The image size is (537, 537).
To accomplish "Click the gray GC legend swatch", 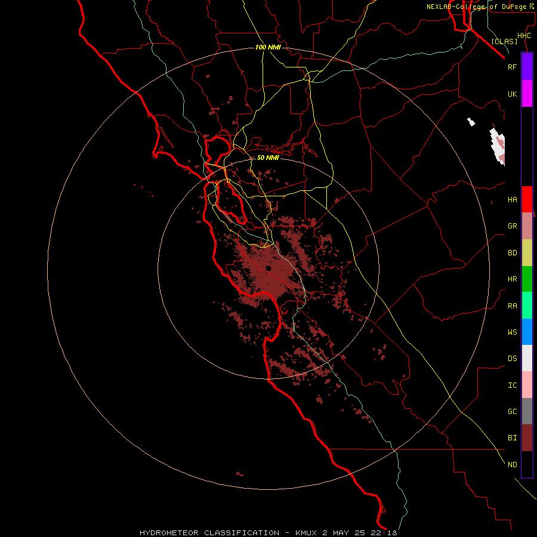I will (527, 411).
